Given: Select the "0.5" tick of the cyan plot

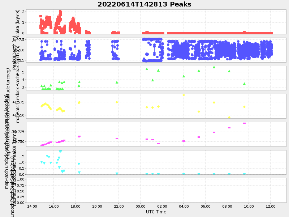Looking at the screenshot, I should 22,169.
